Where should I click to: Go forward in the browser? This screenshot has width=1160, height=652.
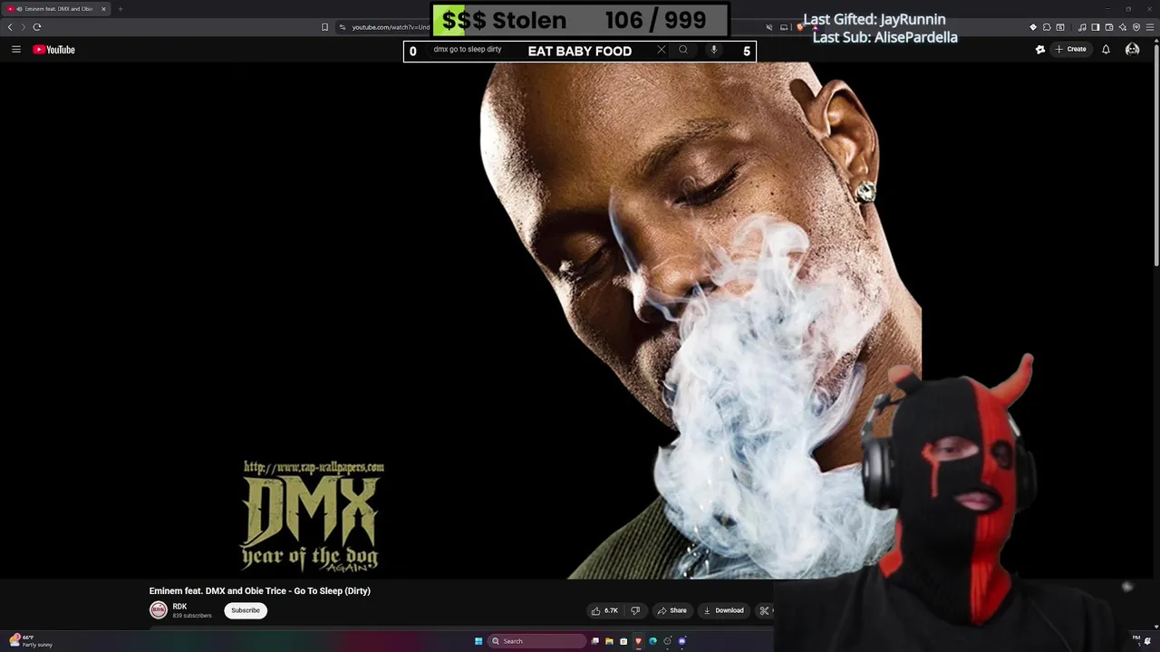(x=24, y=27)
